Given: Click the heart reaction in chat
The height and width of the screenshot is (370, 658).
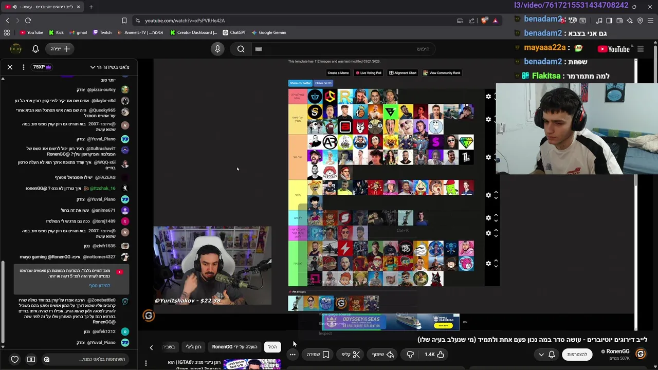Looking at the screenshot, I should tap(15, 359).
